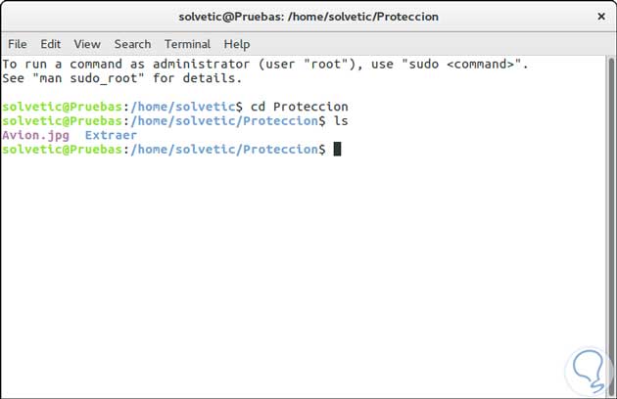617x399 pixels.
Task: Click the block cursor at the prompt
Action: coord(337,149)
